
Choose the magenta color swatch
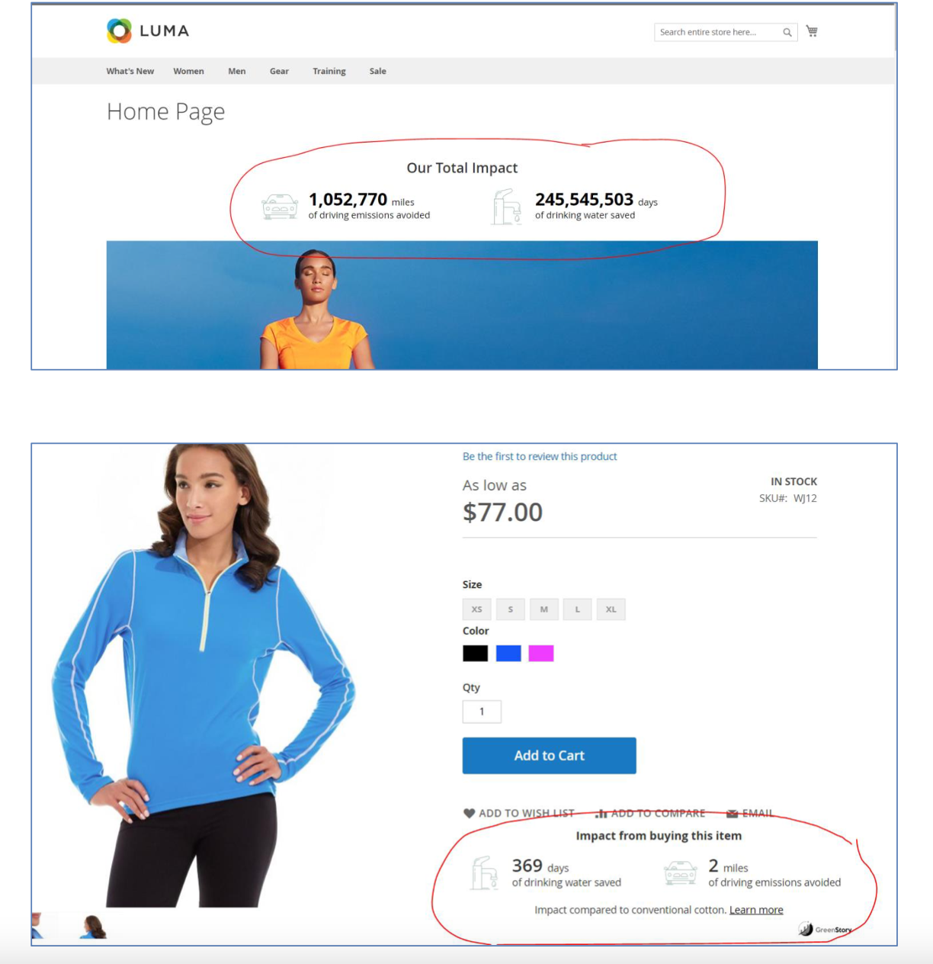tap(541, 653)
